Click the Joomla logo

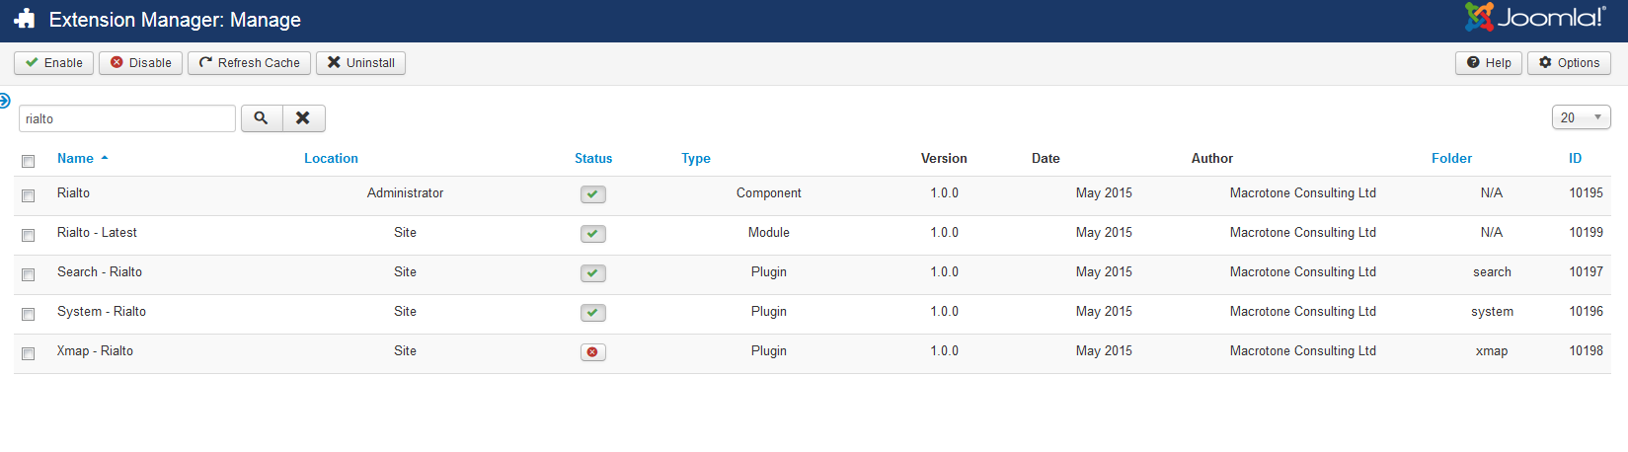click(x=1535, y=18)
